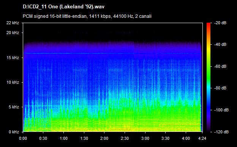This screenshot has height=147, width=237.
Task: Click the '10 kHz' frequency axis label
Action: 13,82
